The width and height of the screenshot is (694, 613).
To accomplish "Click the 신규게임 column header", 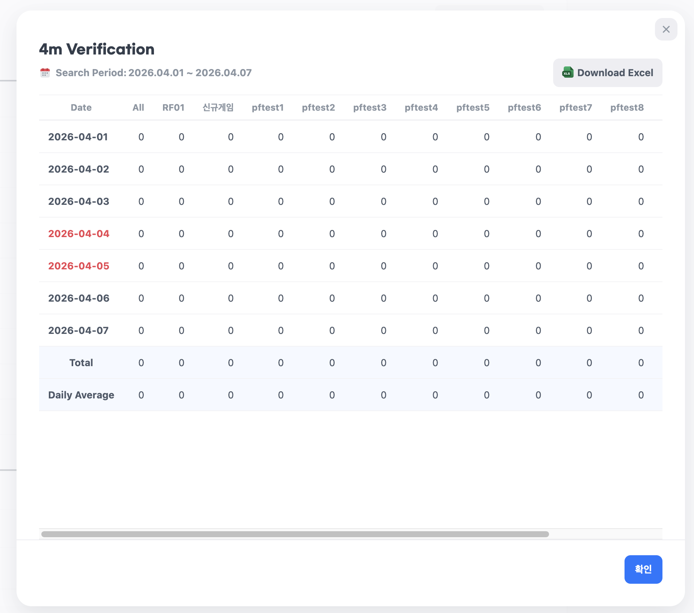I will [x=218, y=108].
